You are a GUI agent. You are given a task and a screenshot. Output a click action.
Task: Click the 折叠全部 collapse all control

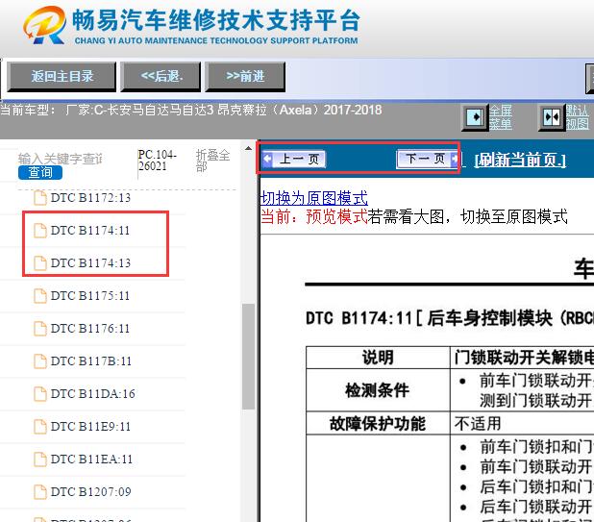[212, 161]
